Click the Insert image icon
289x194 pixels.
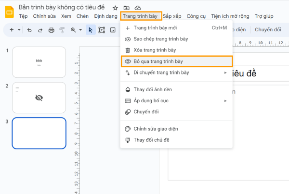pyautogui.click(x=113, y=30)
